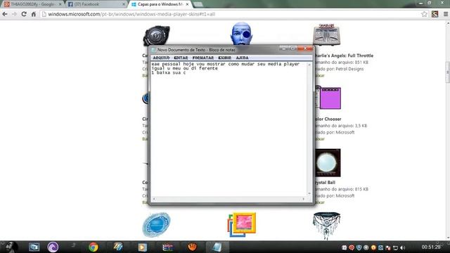Open the diagonal-striped taskbar icon
Screen dimensions: 450x253
[x=118, y=247]
